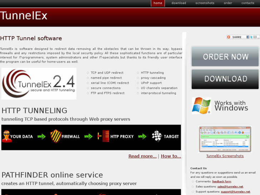
Task: Click the HTTP Tunnel software heading
Action: pos(31,38)
